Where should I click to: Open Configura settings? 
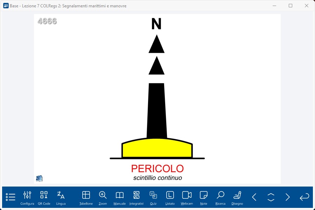pyautogui.click(x=27, y=197)
